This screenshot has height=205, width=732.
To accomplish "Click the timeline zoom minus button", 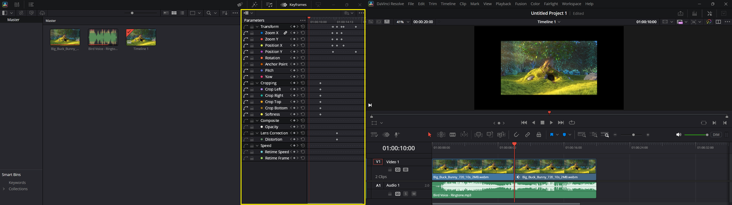I will pos(615,135).
